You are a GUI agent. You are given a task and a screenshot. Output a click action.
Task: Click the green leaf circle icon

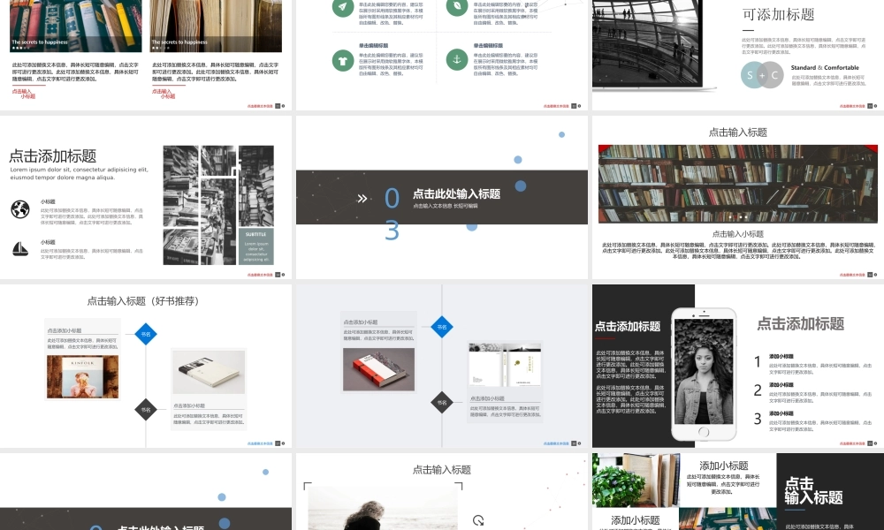coord(456,6)
